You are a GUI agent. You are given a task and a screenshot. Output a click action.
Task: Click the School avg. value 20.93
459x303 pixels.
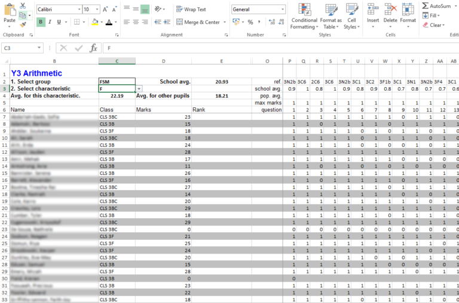[x=222, y=82]
